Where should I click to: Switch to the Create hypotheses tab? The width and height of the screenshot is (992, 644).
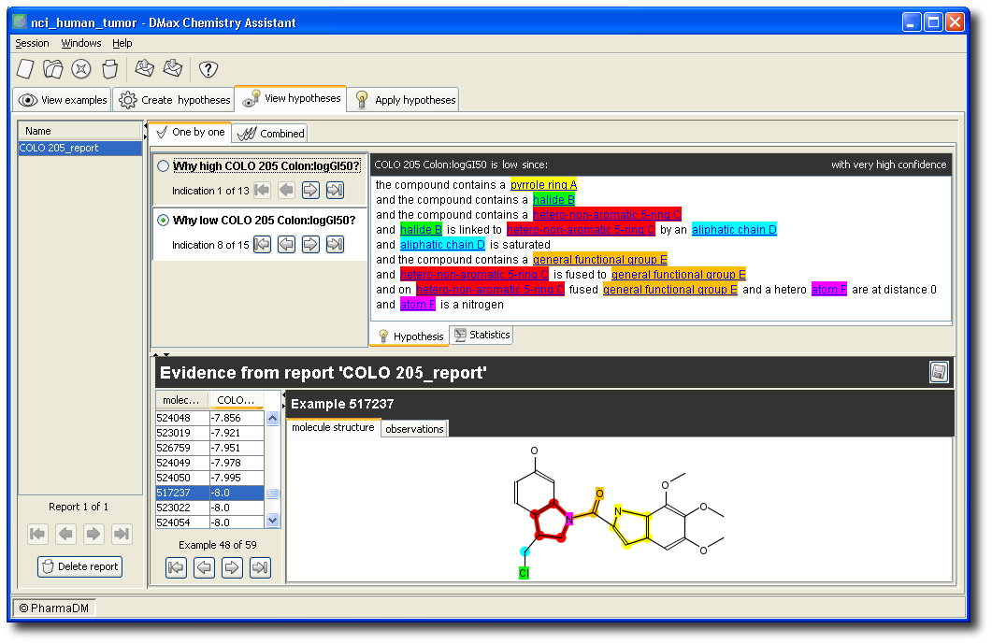[173, 100]
